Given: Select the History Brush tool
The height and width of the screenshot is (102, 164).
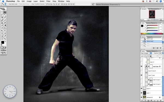Looking at the screenshot, I should point(5,23).
